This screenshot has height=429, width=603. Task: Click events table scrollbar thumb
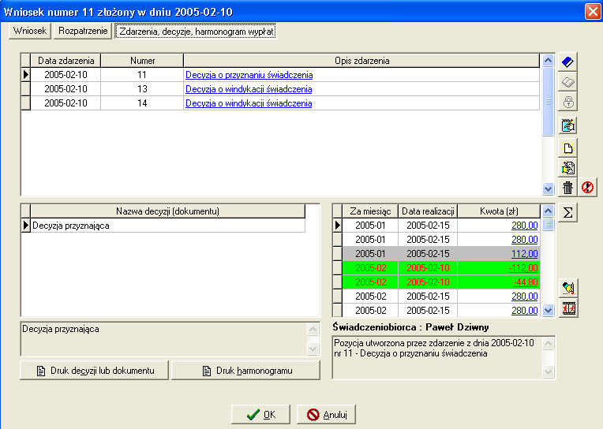(x=548, y=102)
